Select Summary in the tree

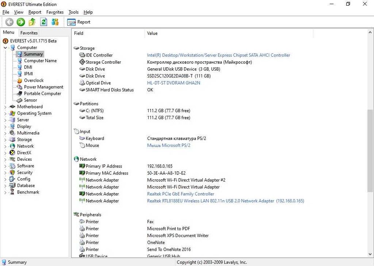pos(33,54)
